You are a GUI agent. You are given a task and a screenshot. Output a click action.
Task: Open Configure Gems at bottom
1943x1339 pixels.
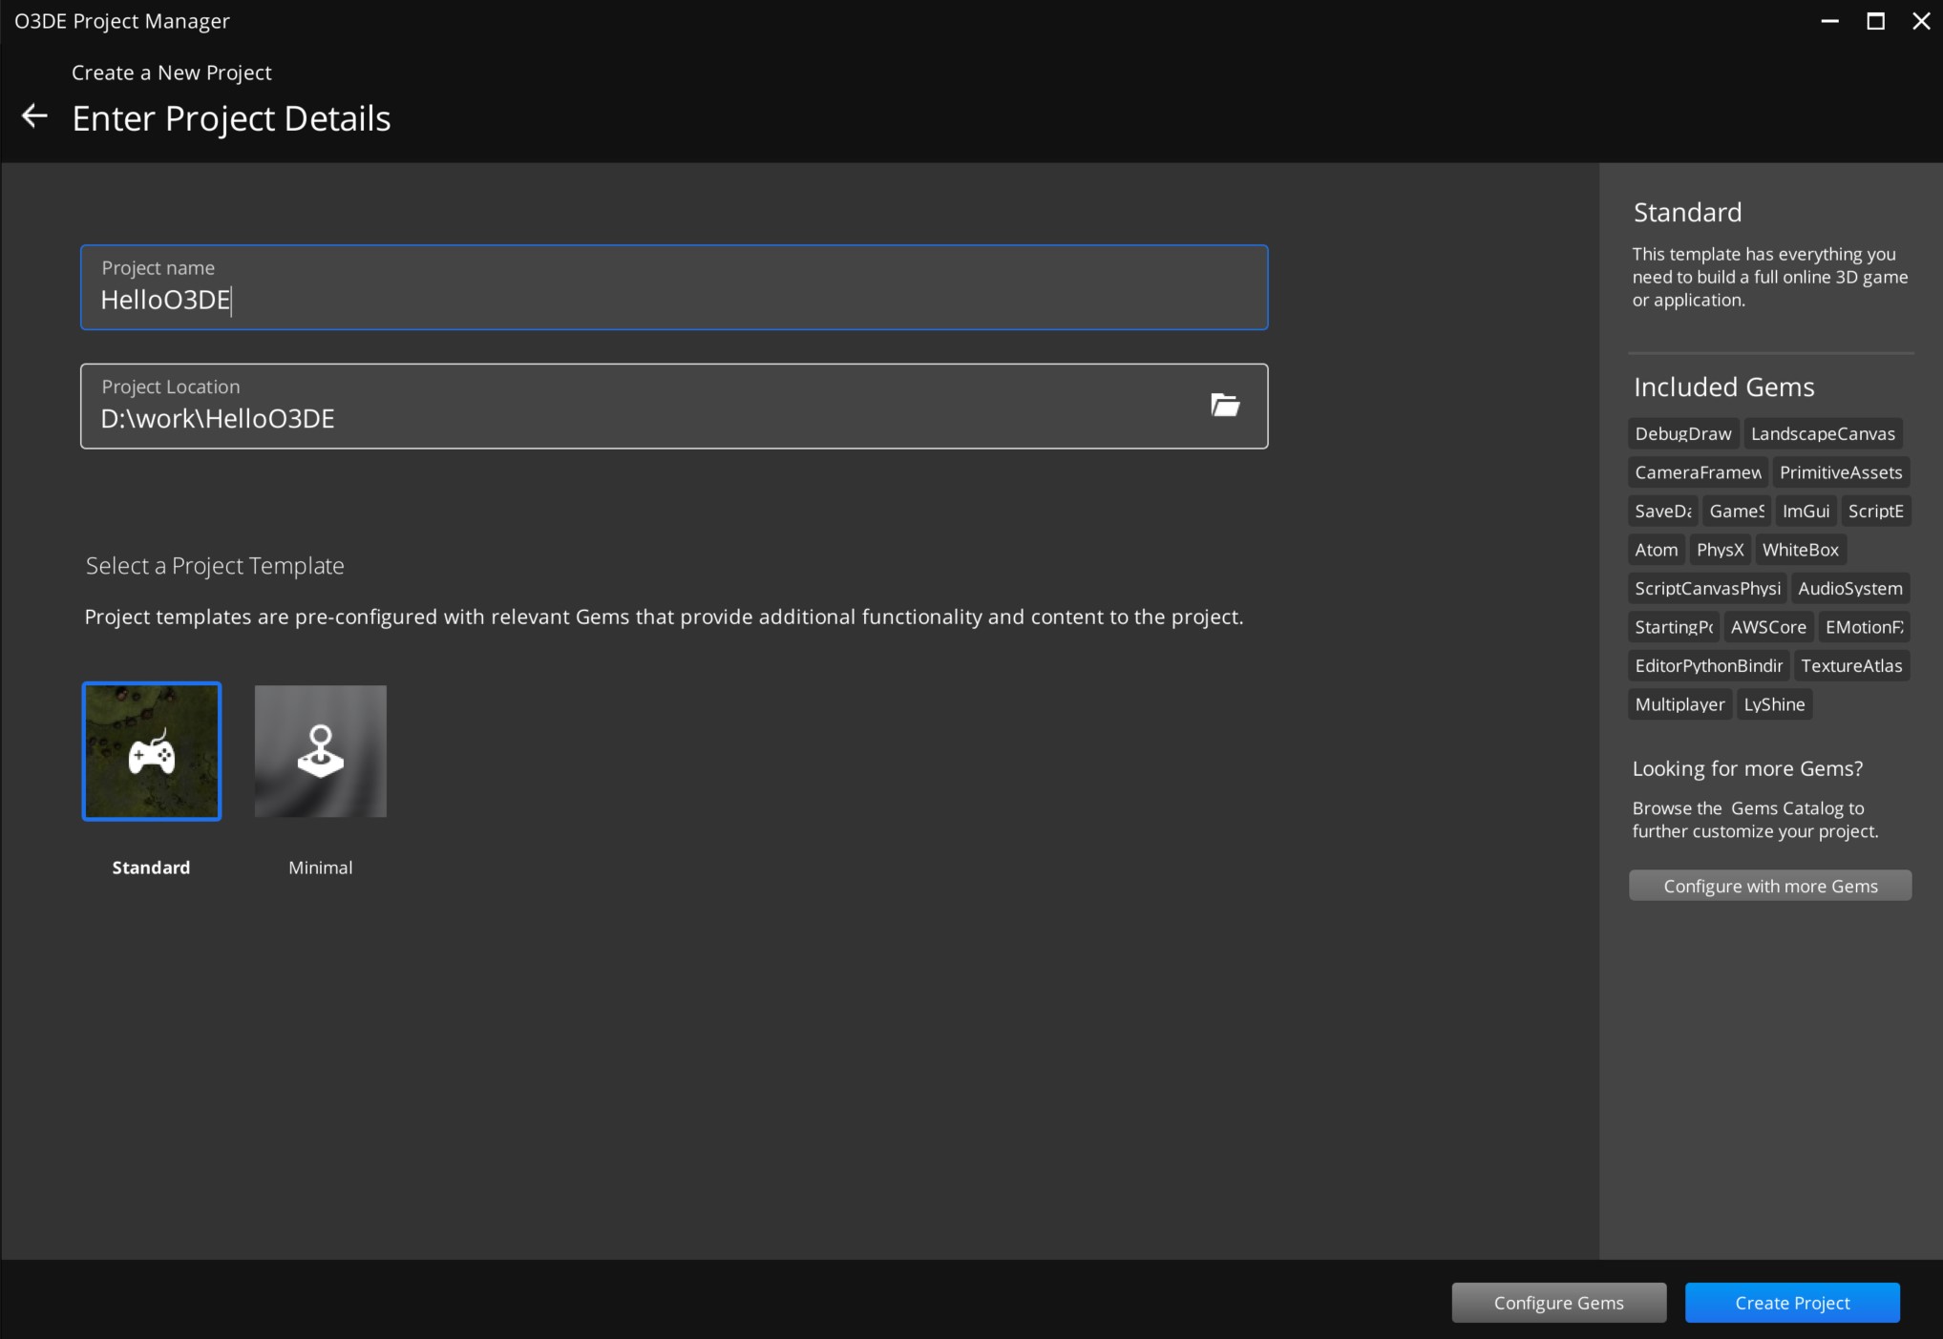(x=1558, y=1303)
